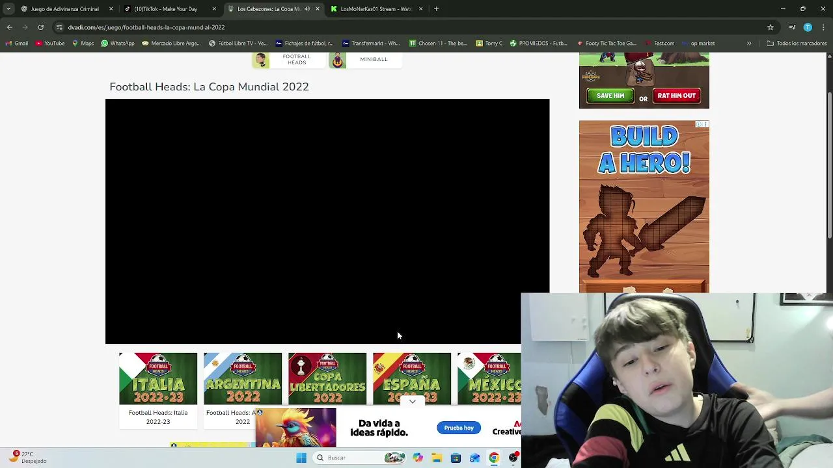833x468 pixels.
Task: Open the Windows Start menu
Action: (301, 458)
